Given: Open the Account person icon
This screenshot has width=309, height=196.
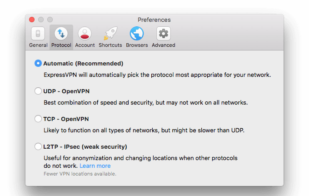Looking at the screenshot, I should click(x=85, y=34).
